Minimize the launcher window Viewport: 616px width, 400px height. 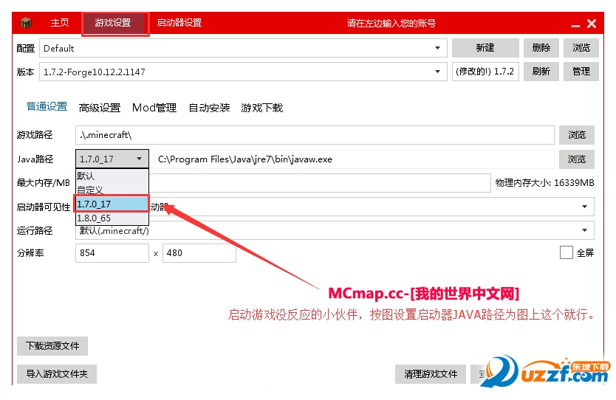pos(575,26)
